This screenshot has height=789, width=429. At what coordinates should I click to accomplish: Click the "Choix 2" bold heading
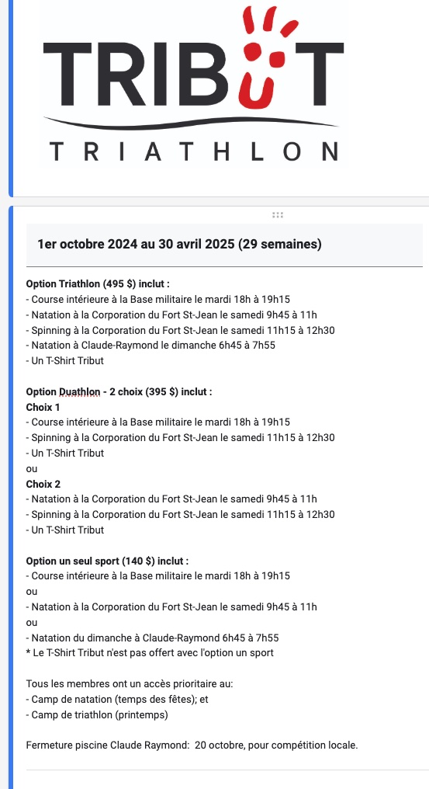[x=43, y=484]
